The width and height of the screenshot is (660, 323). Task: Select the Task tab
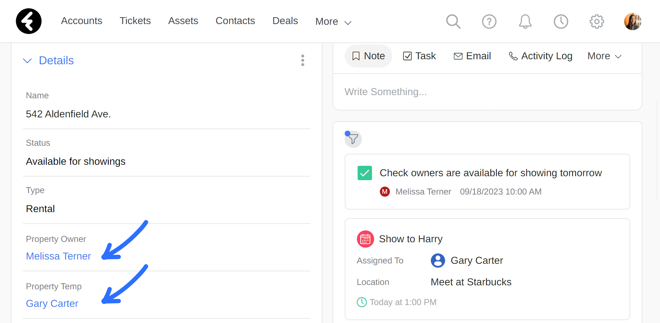(419, 56)
